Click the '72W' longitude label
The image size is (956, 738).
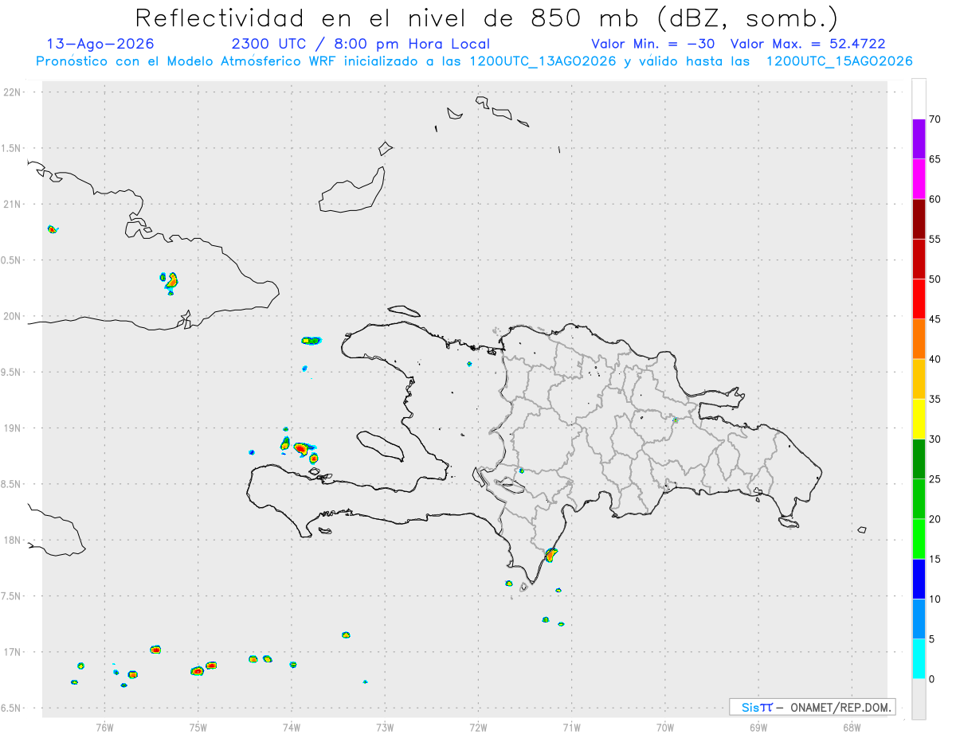pyautogui.click(x=478, y=727)
